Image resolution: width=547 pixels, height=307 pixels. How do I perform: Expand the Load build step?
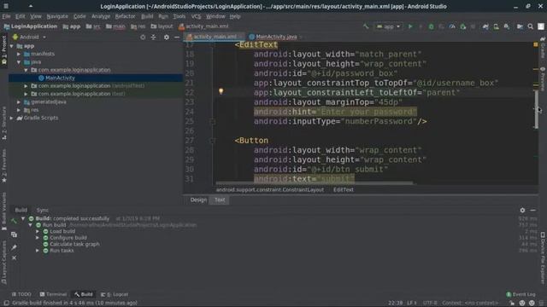pyautogui.click(x=38, y=231)
